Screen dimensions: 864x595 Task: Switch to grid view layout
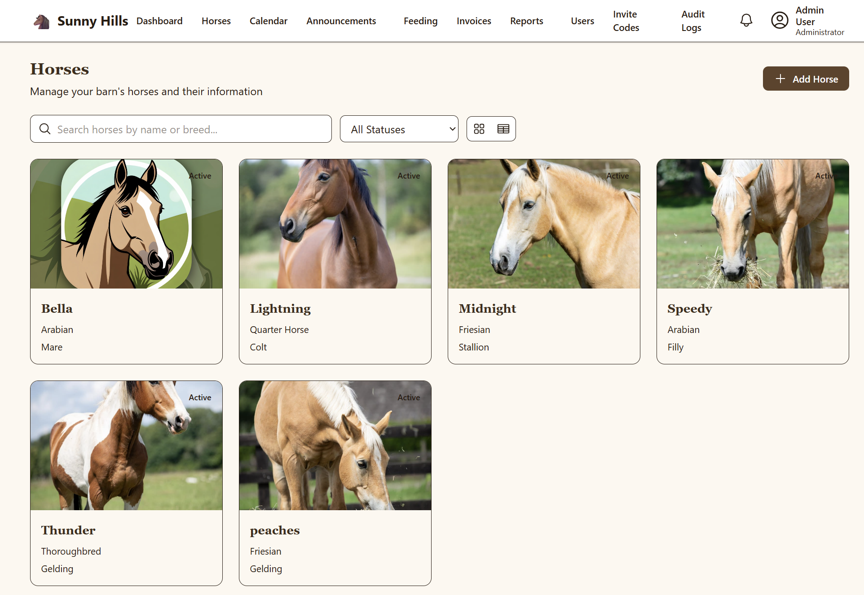479,129
